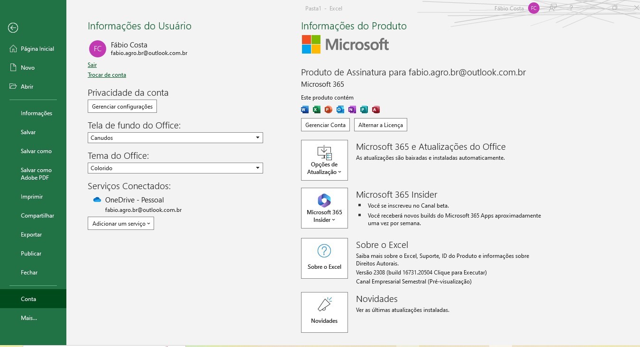This screenshot has width=640, height=347.
Task: Click the Publisher app icon
Action: [364, 110]
